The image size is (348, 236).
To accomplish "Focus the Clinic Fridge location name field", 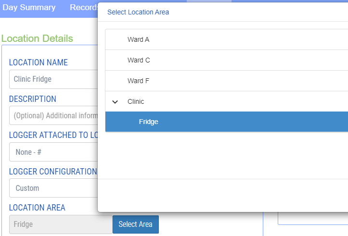I will point(53,79).
